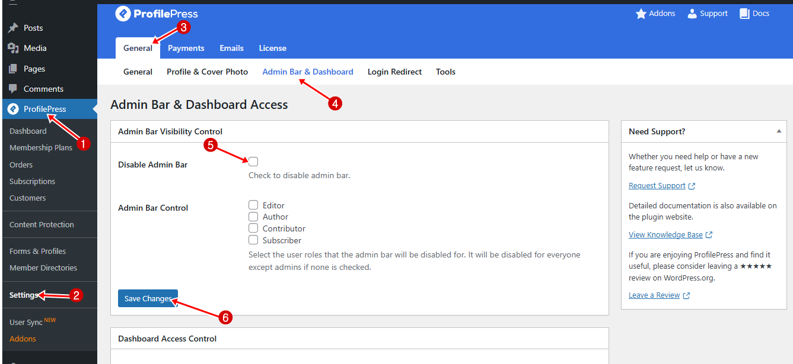Open the View Knowledge Base link

[x=665, y=235]
